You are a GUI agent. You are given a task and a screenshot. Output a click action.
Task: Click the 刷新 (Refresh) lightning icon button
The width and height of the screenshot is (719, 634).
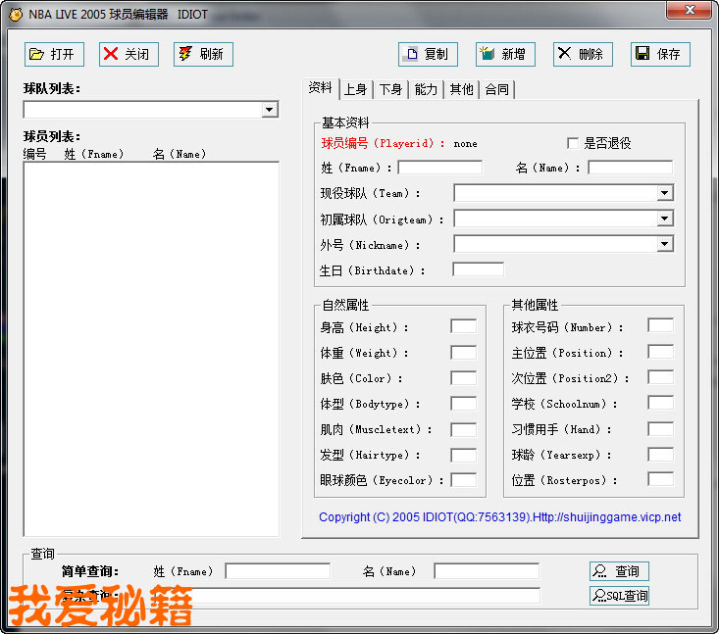tap(203, 54)
